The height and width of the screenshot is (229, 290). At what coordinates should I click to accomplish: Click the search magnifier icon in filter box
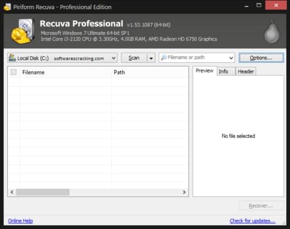pyautogui.click(x=164, y=57)
